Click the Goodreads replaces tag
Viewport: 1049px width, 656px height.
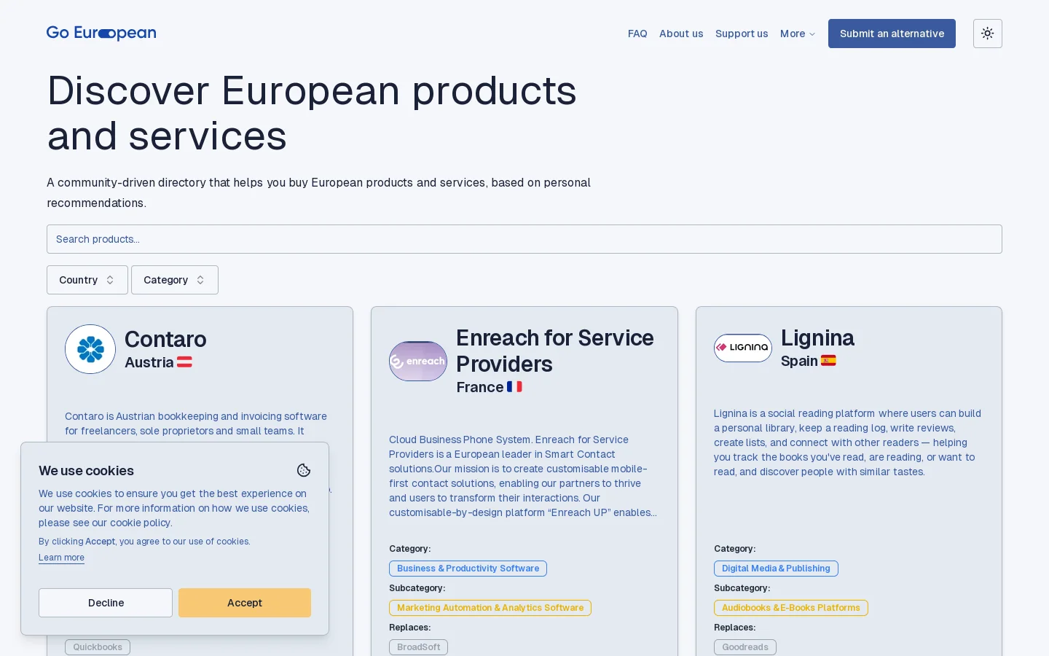tap(745, 647)
